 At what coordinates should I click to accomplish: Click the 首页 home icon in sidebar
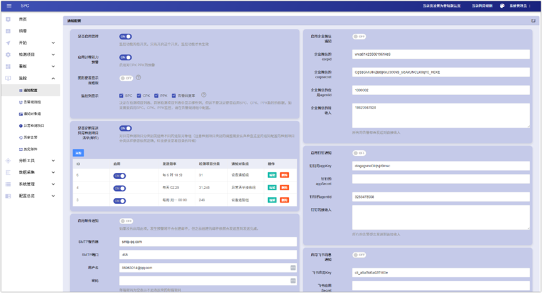click(x=8, y=19)
